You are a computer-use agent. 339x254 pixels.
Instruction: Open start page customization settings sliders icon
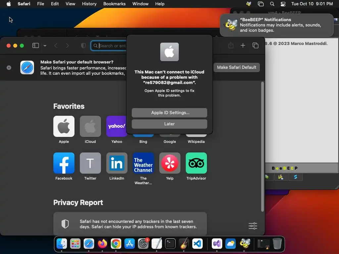tap(253, 226)
